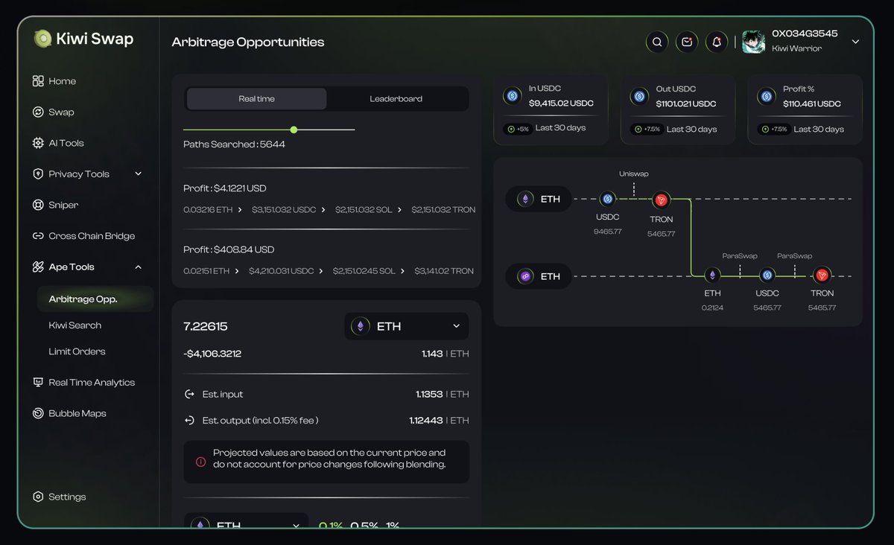Viewport: 894px width, 545px height.
Task: Expand the Privacy Tools chevron
Action: pos(138,174)
